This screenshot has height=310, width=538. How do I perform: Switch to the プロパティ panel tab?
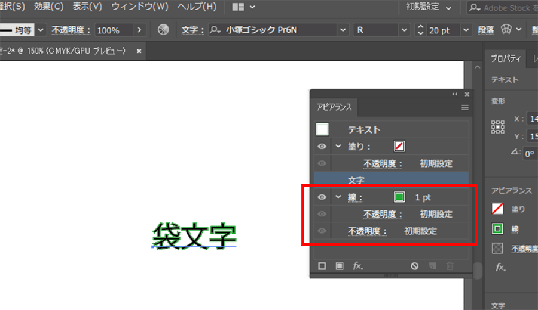(506, 58)
